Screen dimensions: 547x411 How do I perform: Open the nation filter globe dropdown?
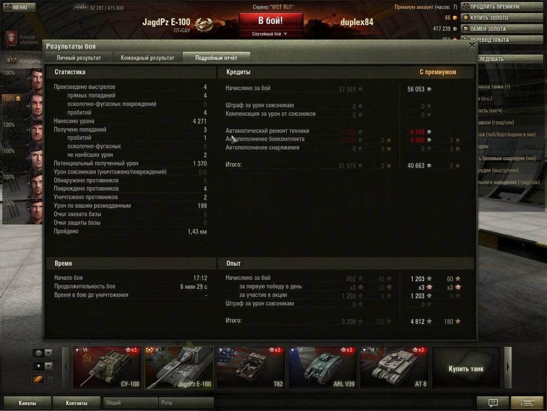coord(42,353)
